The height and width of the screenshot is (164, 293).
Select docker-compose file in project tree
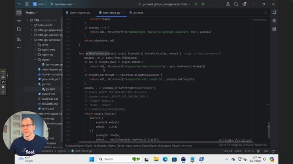click(x=50, y=74)
